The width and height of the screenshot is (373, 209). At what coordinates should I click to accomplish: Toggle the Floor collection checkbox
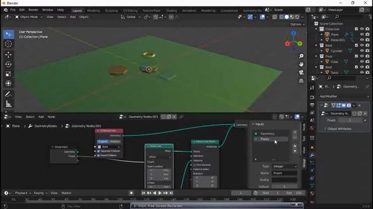(356, 56)
